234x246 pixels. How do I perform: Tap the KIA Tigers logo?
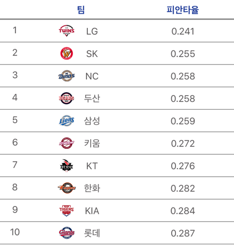[66, 210]
